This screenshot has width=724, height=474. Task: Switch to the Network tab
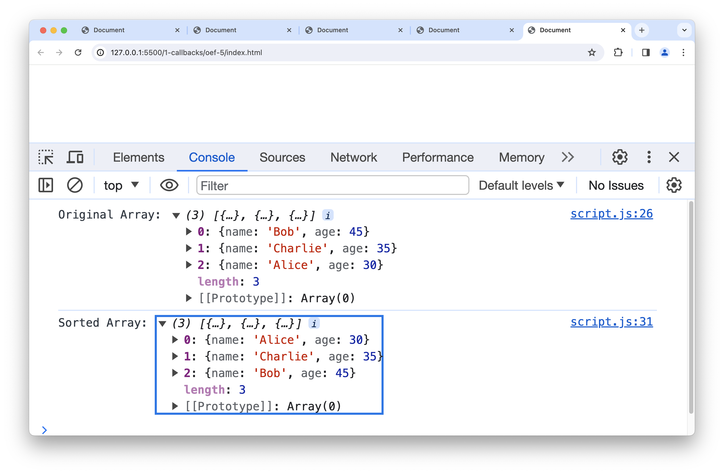pos(353,157)
